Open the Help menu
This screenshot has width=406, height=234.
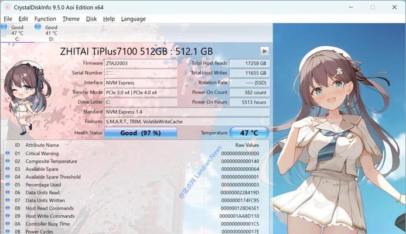coord(109,19)
